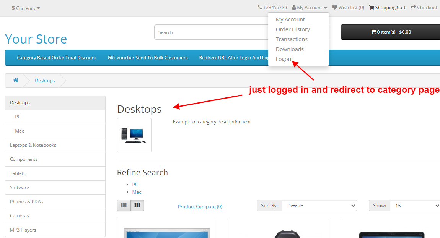
Task: Select Transactions menu entry
Action: pos(292,39)
